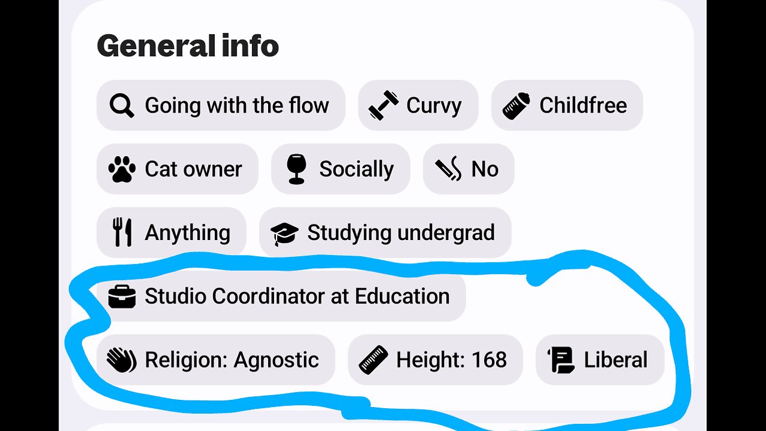Image resolution: width=766 pixels, height=431 pixels.
Task: Click the graduation cap icon
Action: pyautogui.click(x=284, y=233)
